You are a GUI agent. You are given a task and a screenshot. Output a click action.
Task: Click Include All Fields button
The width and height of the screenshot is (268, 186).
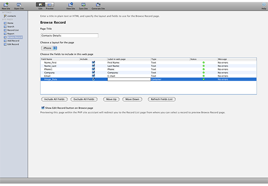coord(54,99)
